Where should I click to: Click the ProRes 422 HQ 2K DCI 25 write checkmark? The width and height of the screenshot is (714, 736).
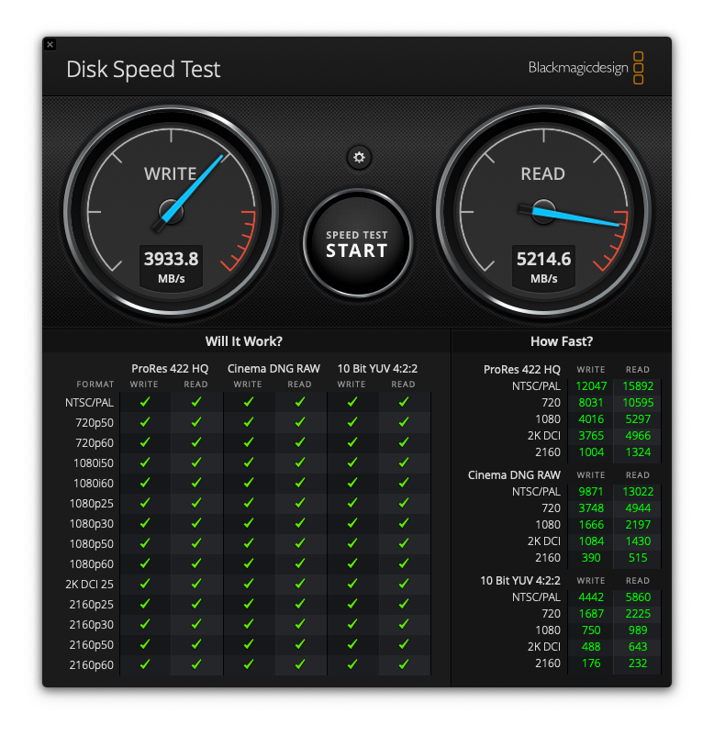click(x=145, y=584)
